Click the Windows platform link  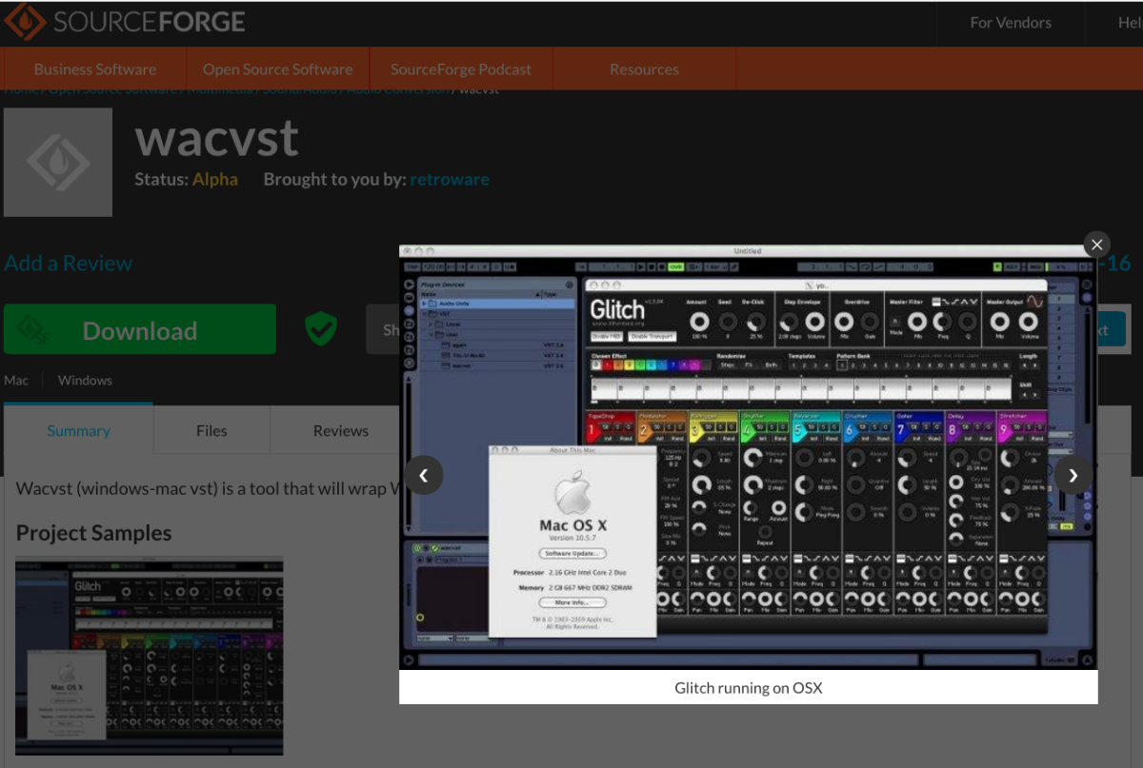pos(85,380)
